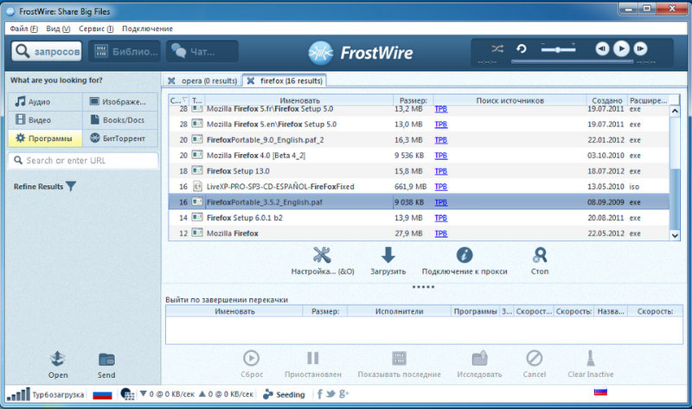Screen dimensions: 692x409
Task: Play the current track
Action: coord(621,48)
